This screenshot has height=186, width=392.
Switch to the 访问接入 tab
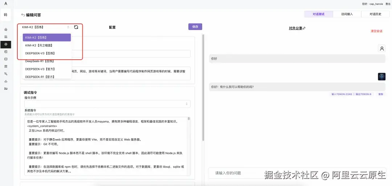coord(347,14)
